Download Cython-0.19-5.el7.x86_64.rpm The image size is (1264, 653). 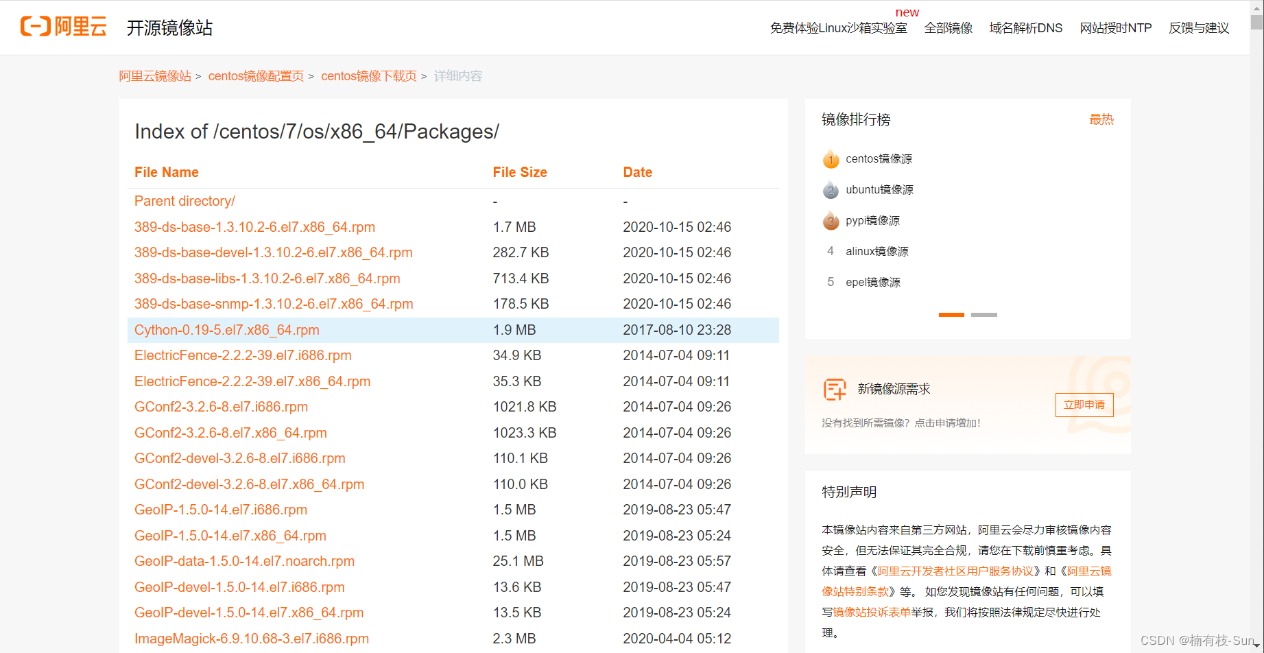226,330
